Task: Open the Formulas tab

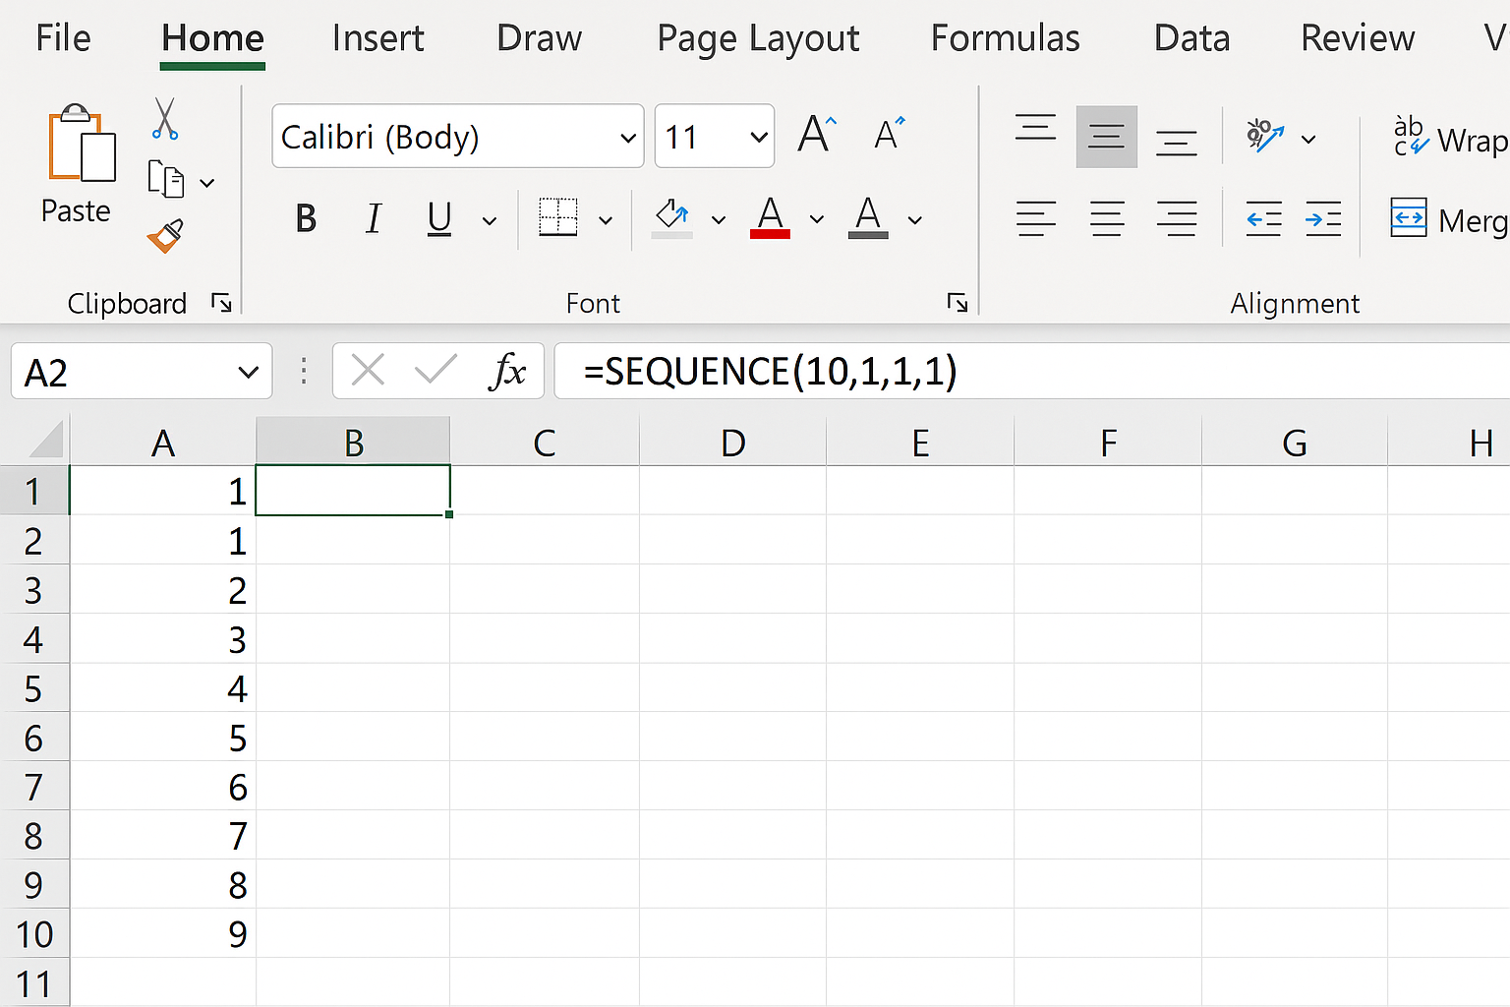Action: (x=1005, y=38)
